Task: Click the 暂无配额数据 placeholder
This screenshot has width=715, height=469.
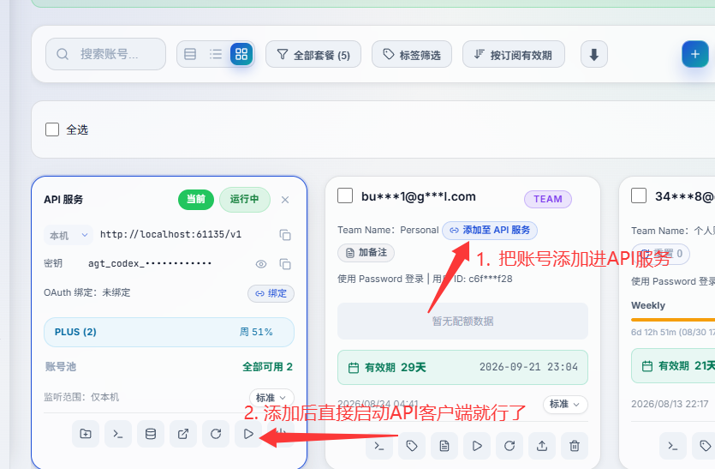Action: point(463,321)
